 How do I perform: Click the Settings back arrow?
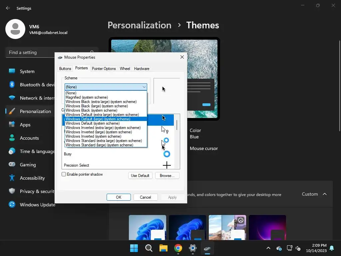point(8,8)
